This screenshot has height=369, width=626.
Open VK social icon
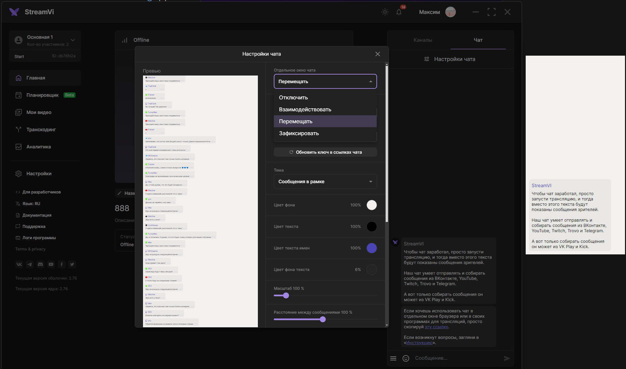(x=19, y=264)
